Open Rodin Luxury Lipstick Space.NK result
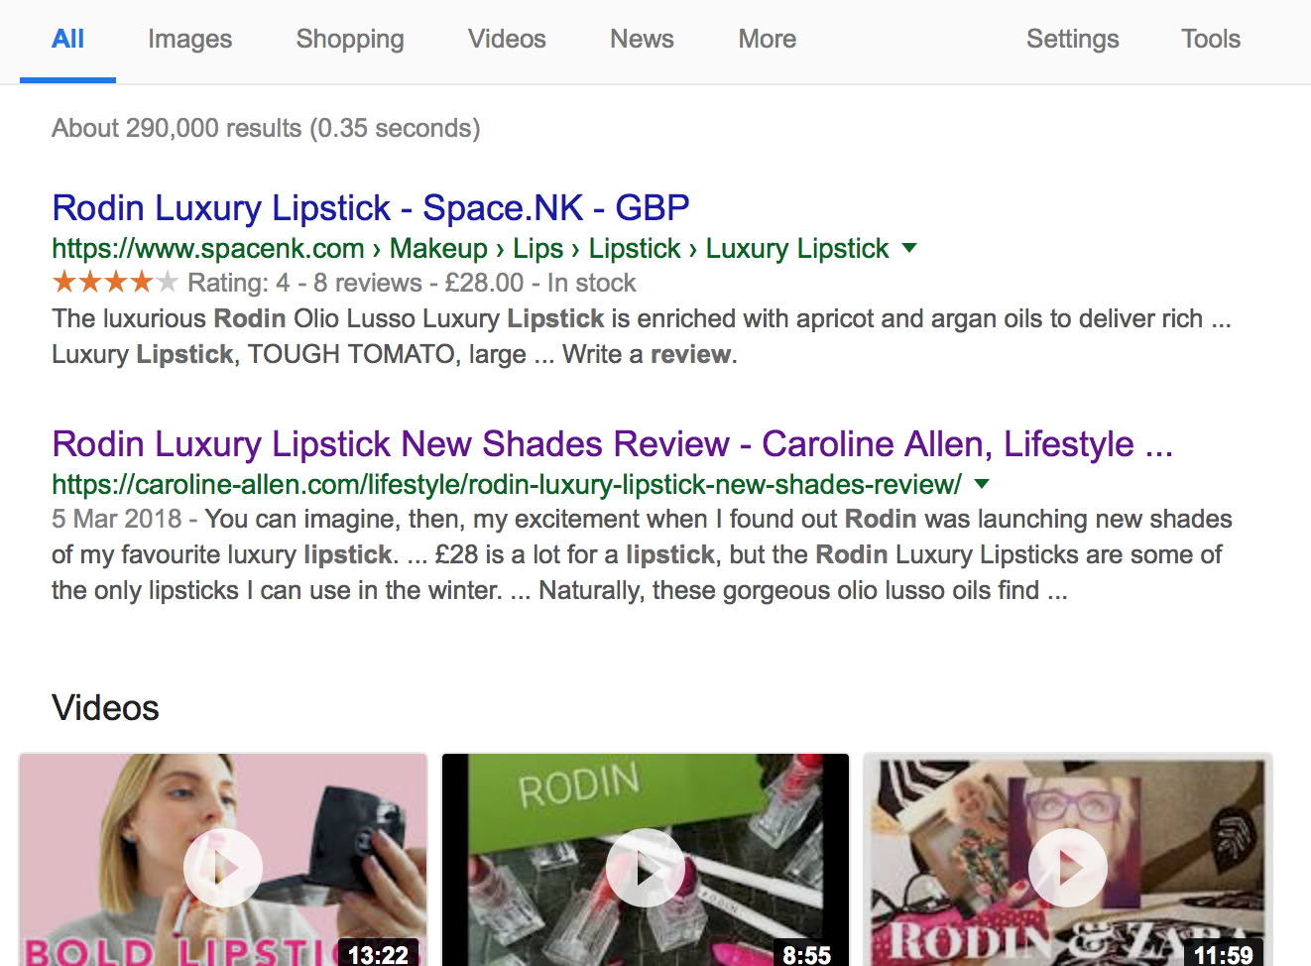Screen dimensions: 1311x966 (x=370, y=208)
